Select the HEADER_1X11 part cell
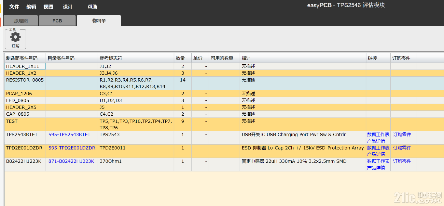Screen dimensions: 444x206 25,66
